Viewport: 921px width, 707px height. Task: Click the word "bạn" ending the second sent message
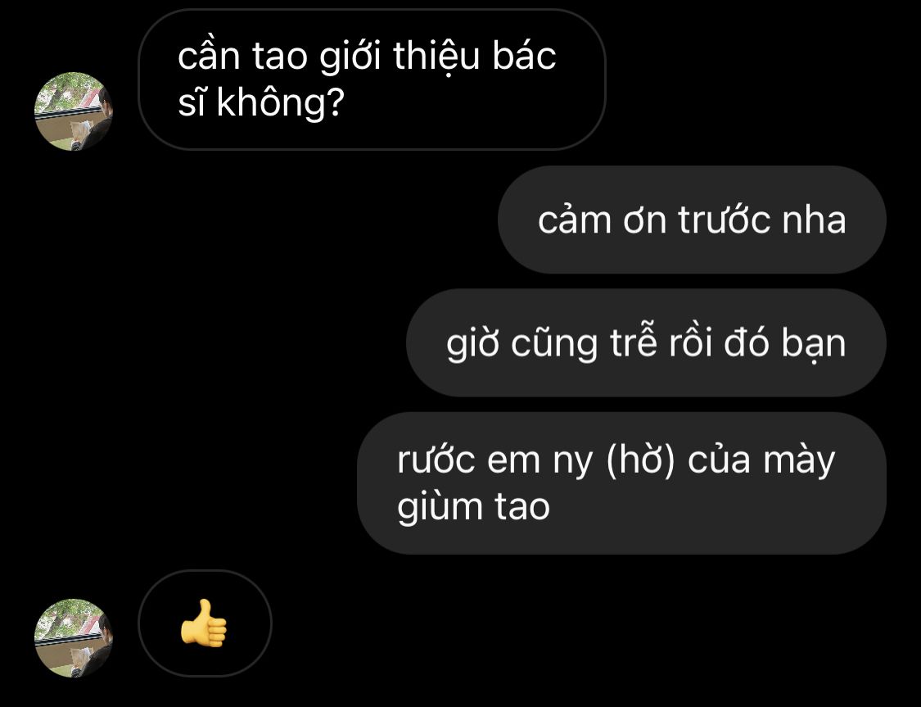pyautogui.click(x=814, y=342)
